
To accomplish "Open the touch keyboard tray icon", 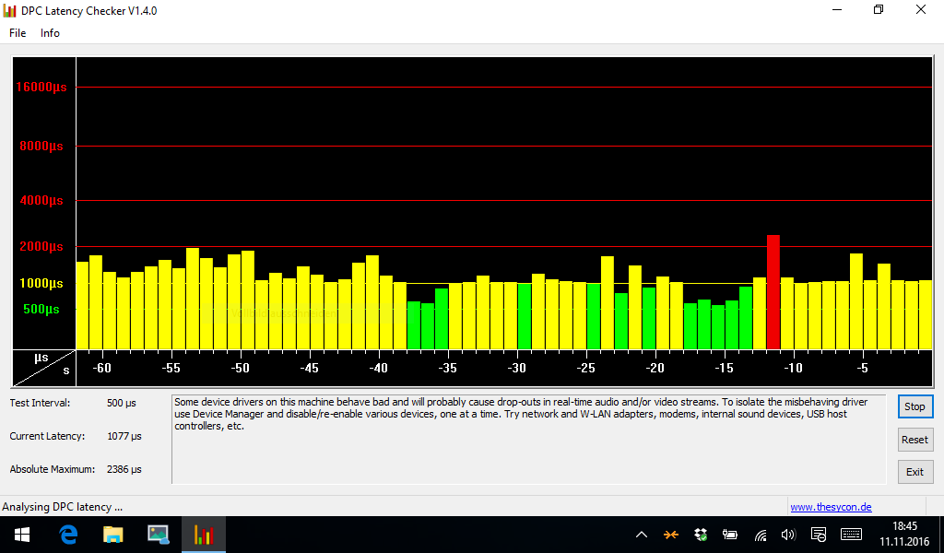I will 851,535.
